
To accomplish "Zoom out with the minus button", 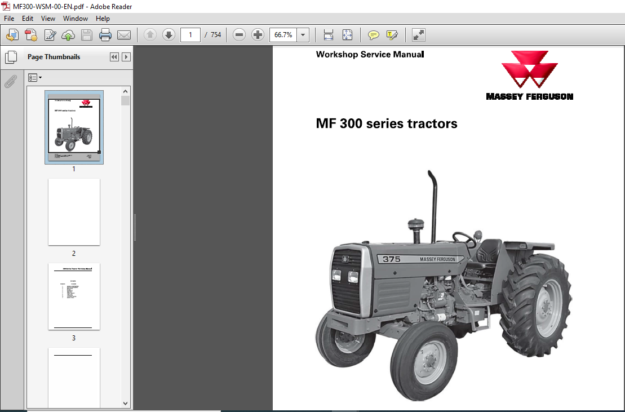I will [239, 35].
